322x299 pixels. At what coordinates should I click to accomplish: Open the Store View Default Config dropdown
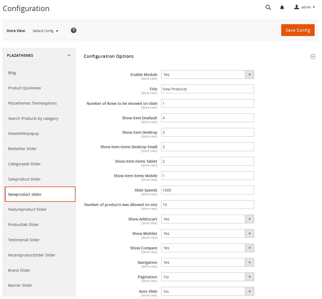(x=45, y=31)
